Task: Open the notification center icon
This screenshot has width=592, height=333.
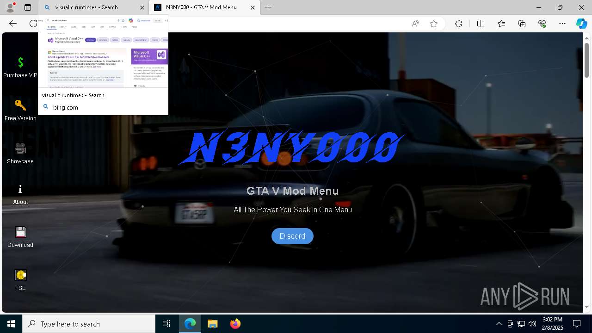Action: pyautogui.click(x=577, y=324)
